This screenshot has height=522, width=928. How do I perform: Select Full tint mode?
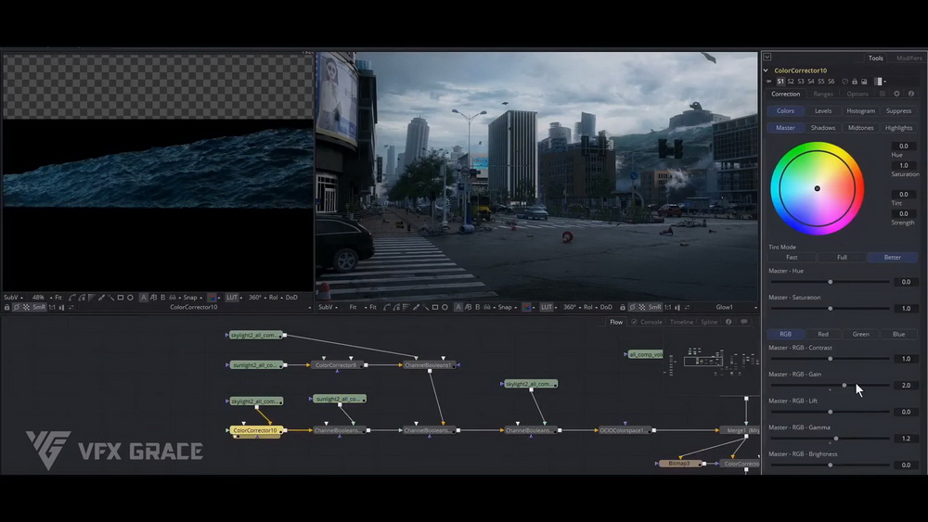click(x=842, y=257)
